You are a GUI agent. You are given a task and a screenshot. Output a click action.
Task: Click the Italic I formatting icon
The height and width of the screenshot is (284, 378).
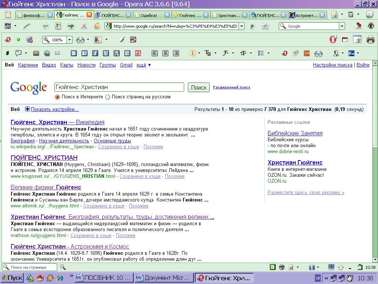click(95, 53)
